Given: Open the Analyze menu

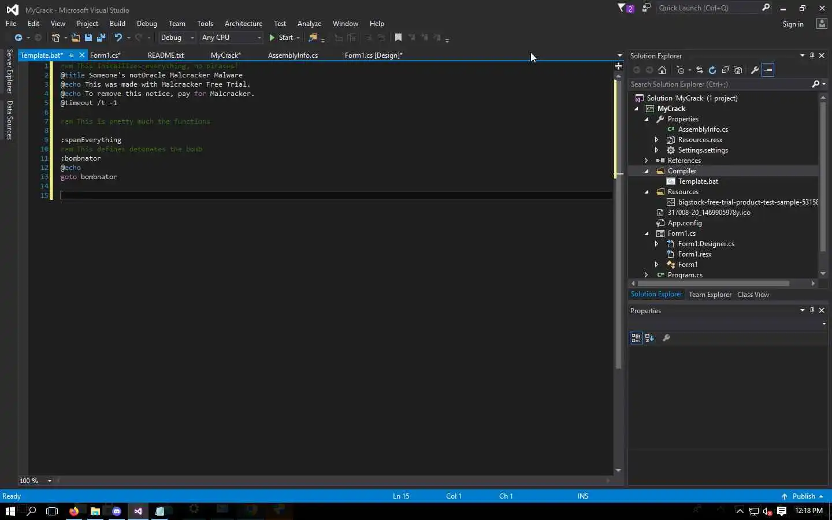Looking at the screenshot, I should (x=309, y=24).
